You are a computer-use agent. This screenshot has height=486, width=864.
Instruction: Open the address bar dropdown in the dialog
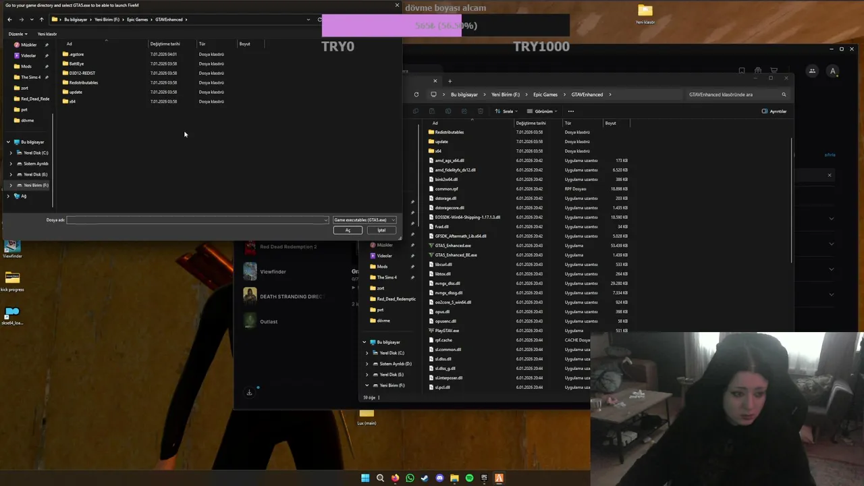click(308, 20)
